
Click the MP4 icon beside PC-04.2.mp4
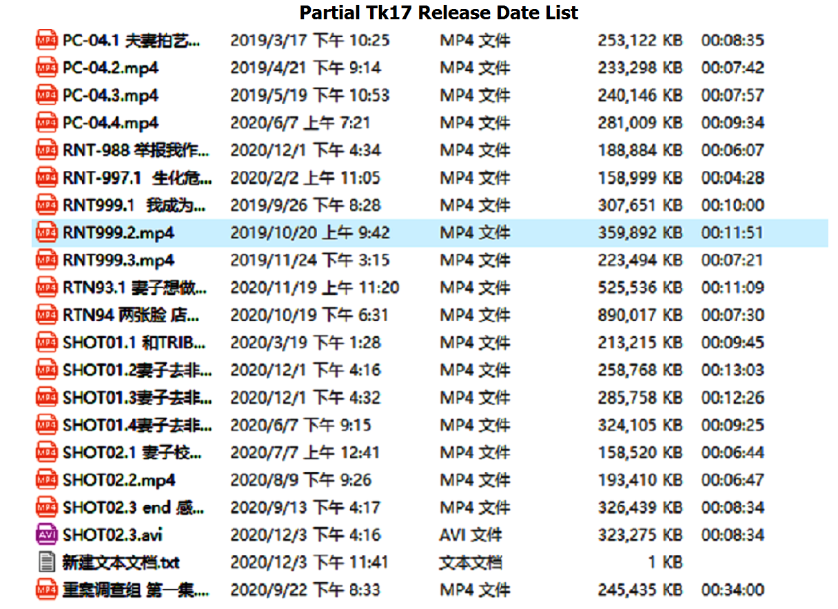[x=45, y=68]
